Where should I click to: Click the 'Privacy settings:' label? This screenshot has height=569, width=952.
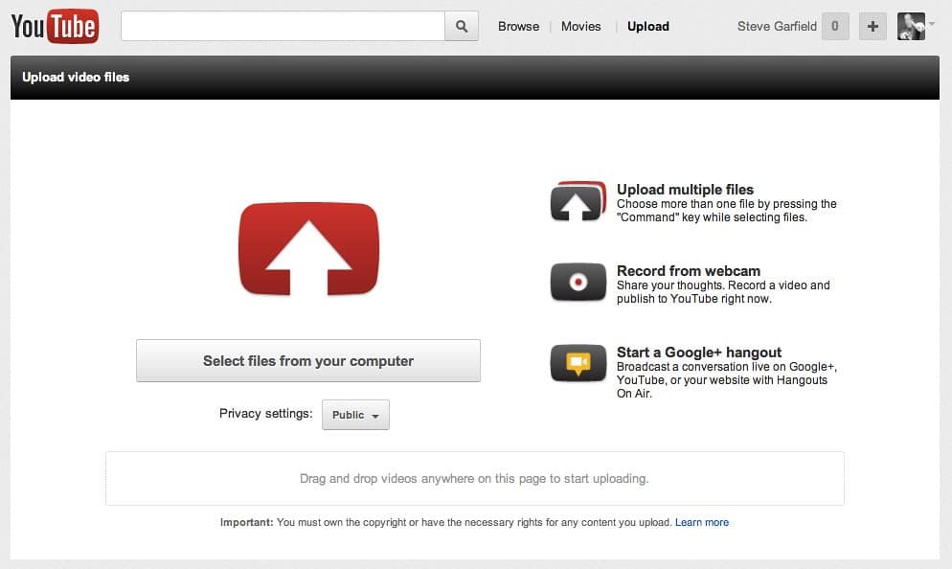pyautogui.click(x=266, y=414)
